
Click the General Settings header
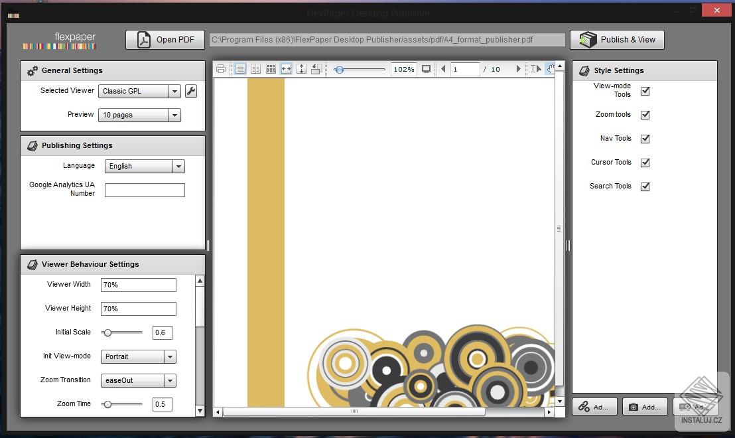pyautogui.click(x=113, y=70)
